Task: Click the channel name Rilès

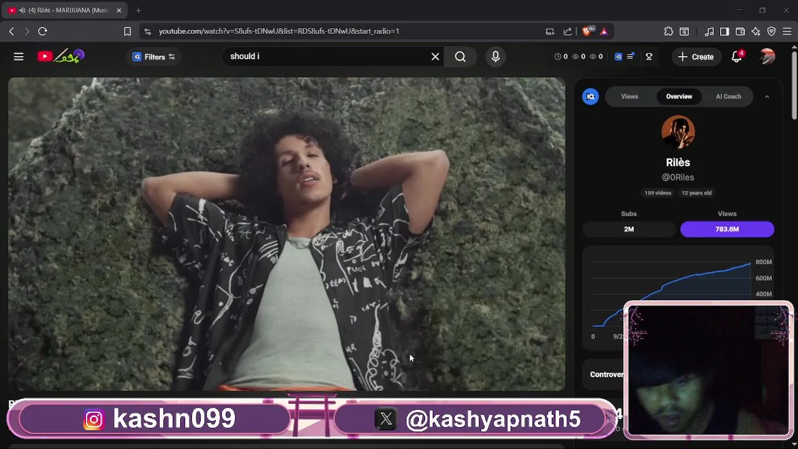Action: click(678, 163)
